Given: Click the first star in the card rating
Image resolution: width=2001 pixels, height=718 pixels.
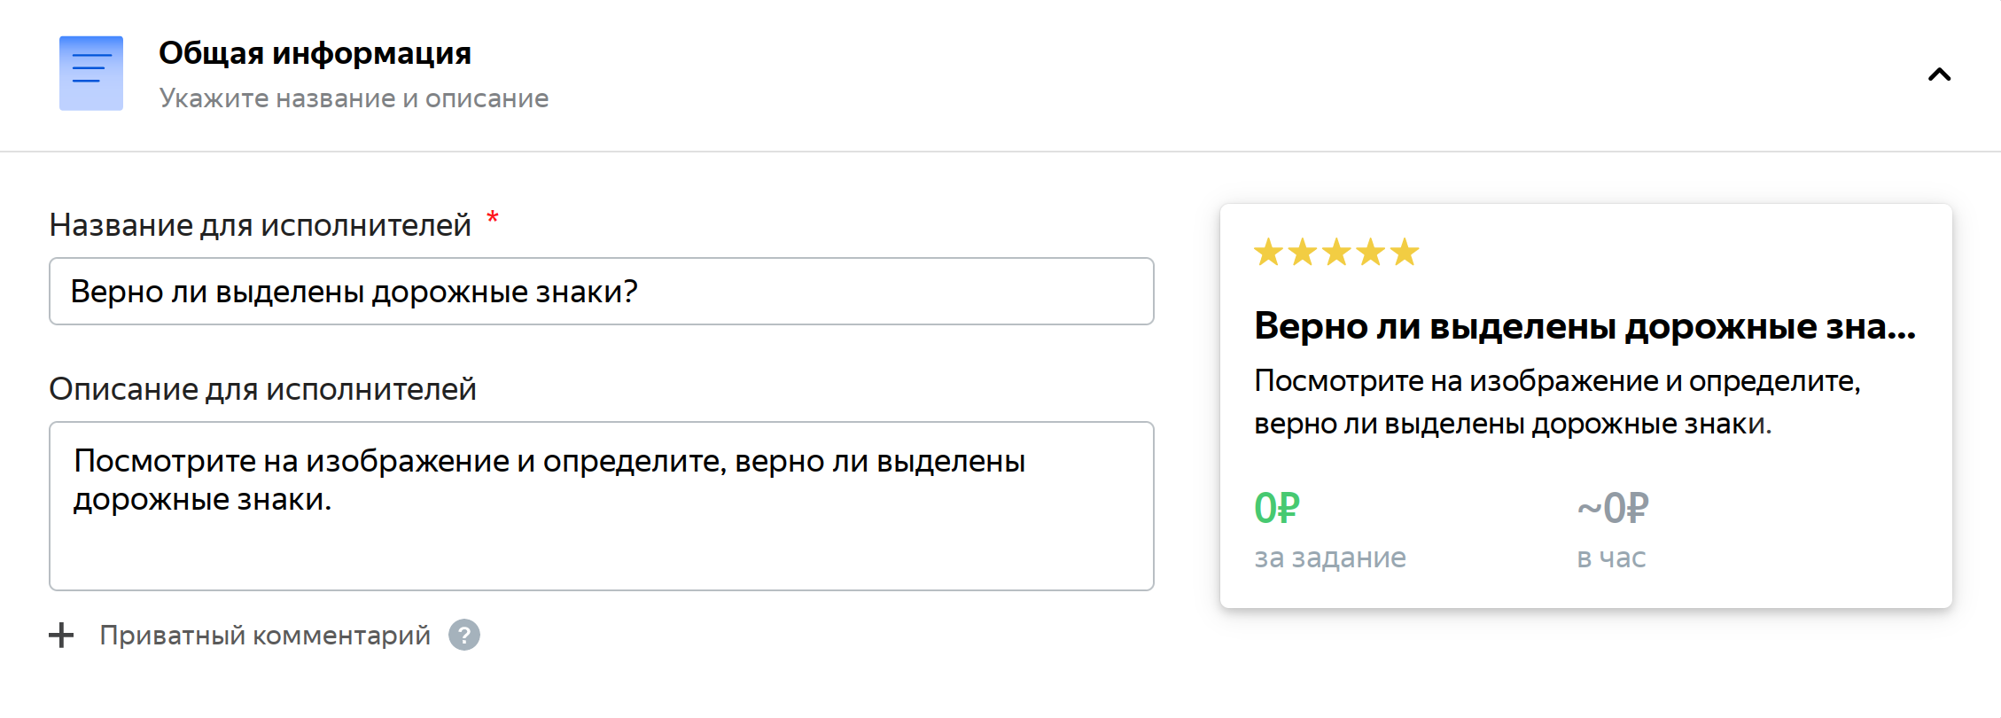Looking at the screenshot, I should [1269, 253].
